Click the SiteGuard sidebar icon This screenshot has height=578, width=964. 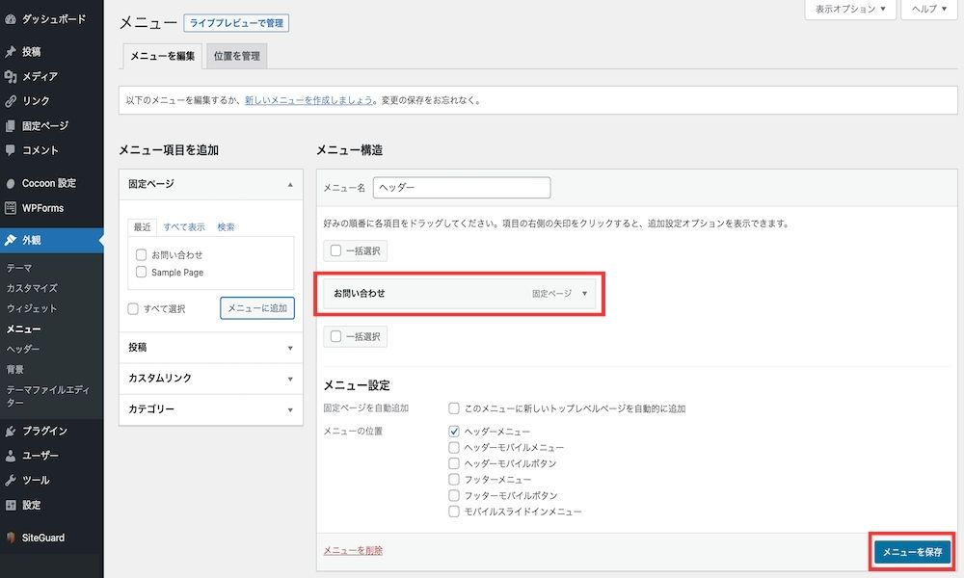pos(11,538)
